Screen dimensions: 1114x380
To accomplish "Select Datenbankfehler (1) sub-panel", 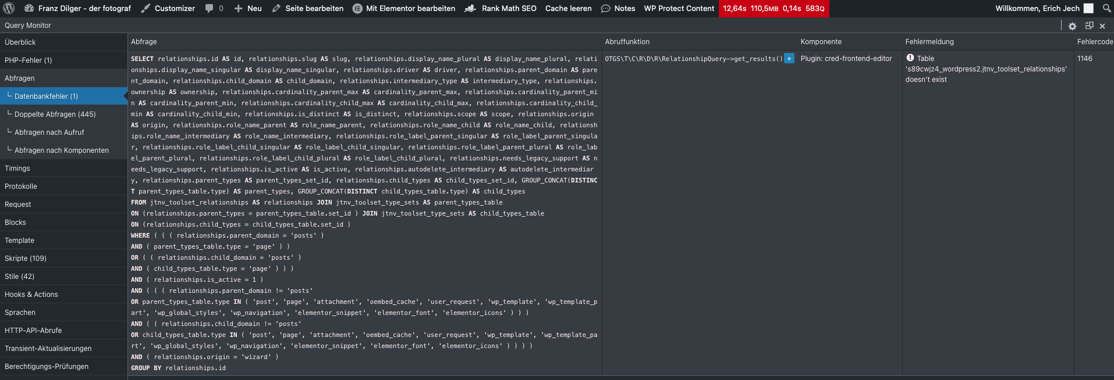I will 63,96.
